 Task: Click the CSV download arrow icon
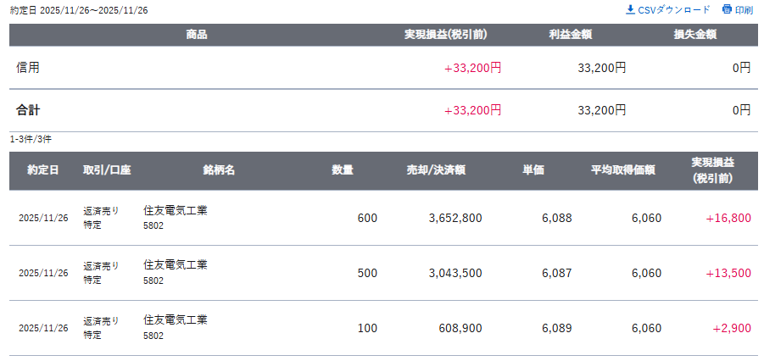[630, 9]
